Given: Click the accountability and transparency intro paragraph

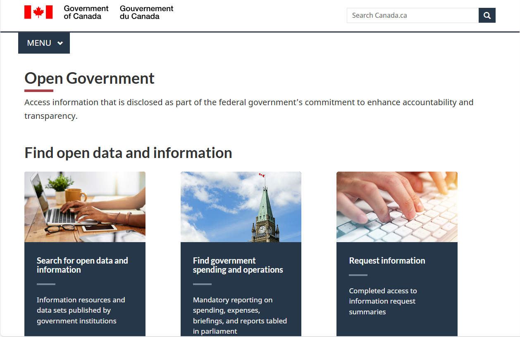Looking at the screenshot, I should [x=248, y=109].
